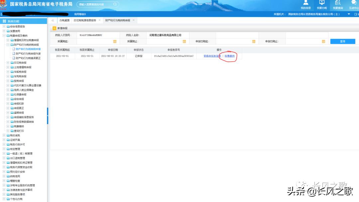Switch to the 办税桌面 tab
The image size is (359, 202).
pos(64,21)
